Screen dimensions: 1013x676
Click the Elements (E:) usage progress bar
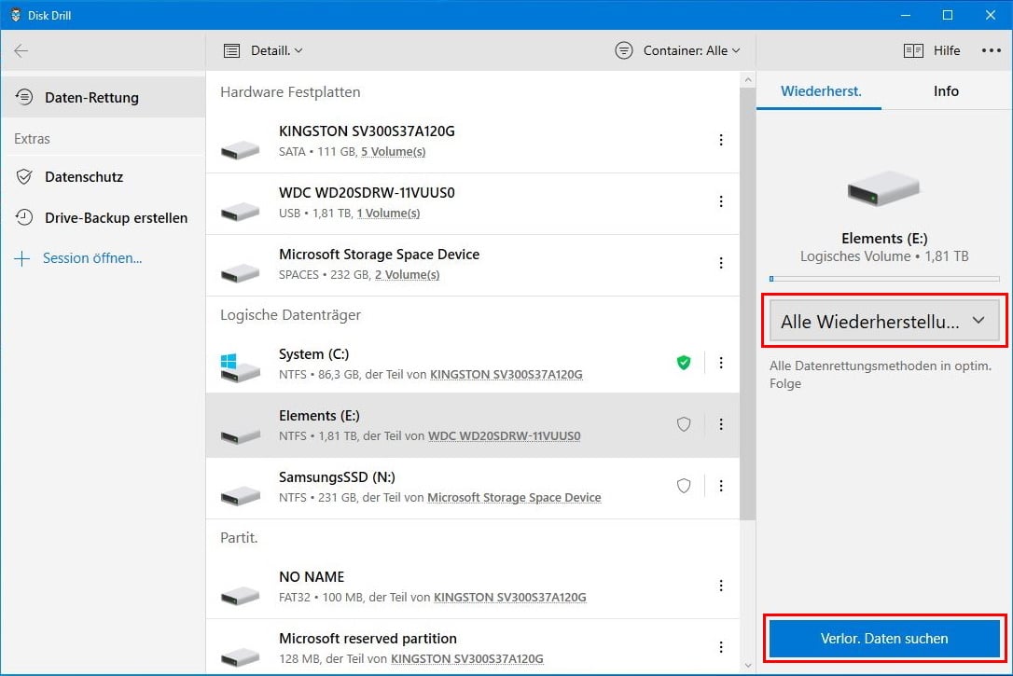[x=883, y=279]
